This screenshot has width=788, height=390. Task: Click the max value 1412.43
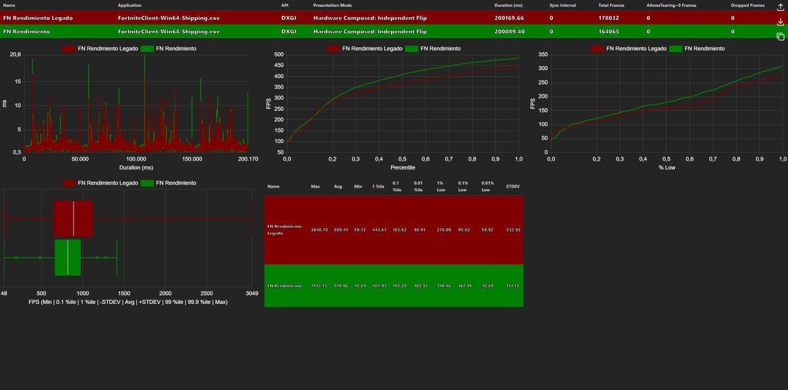pos(319,286)
